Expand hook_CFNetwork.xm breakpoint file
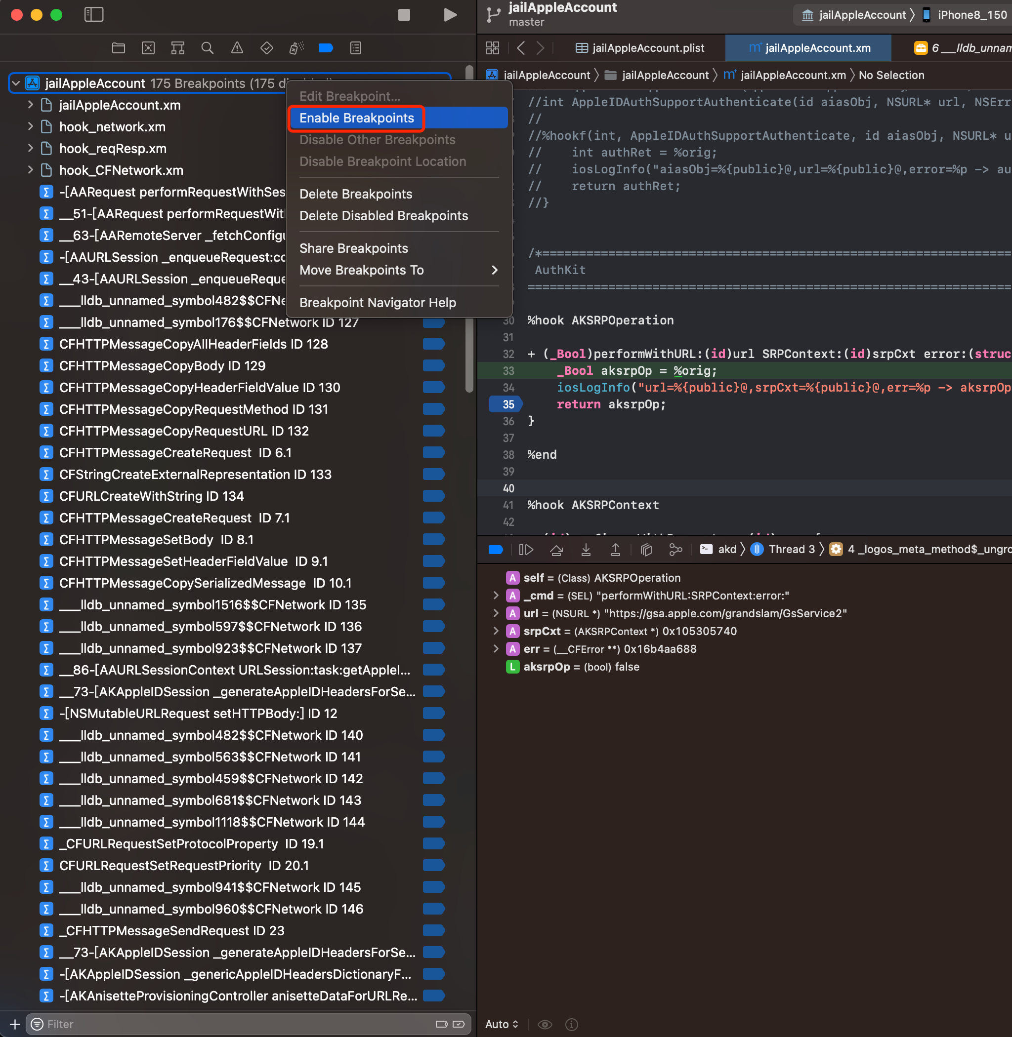This screenshot has width=1012, height=1037. [x=30, y=170]
